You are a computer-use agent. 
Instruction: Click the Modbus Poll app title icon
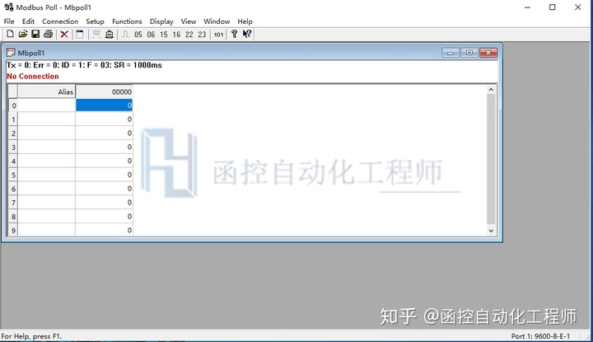click(x=9, y=7)
